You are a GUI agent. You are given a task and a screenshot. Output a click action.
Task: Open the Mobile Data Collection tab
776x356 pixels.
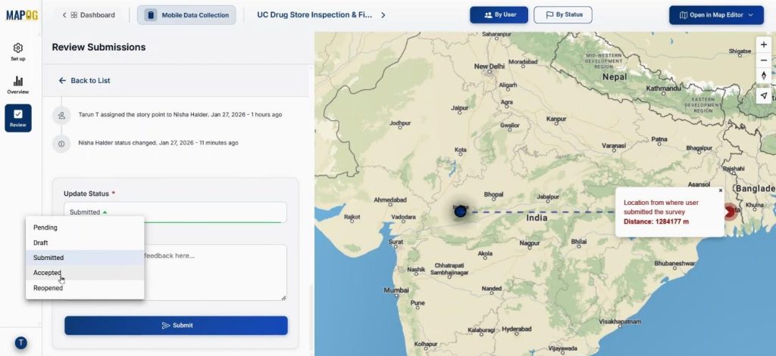186,15
